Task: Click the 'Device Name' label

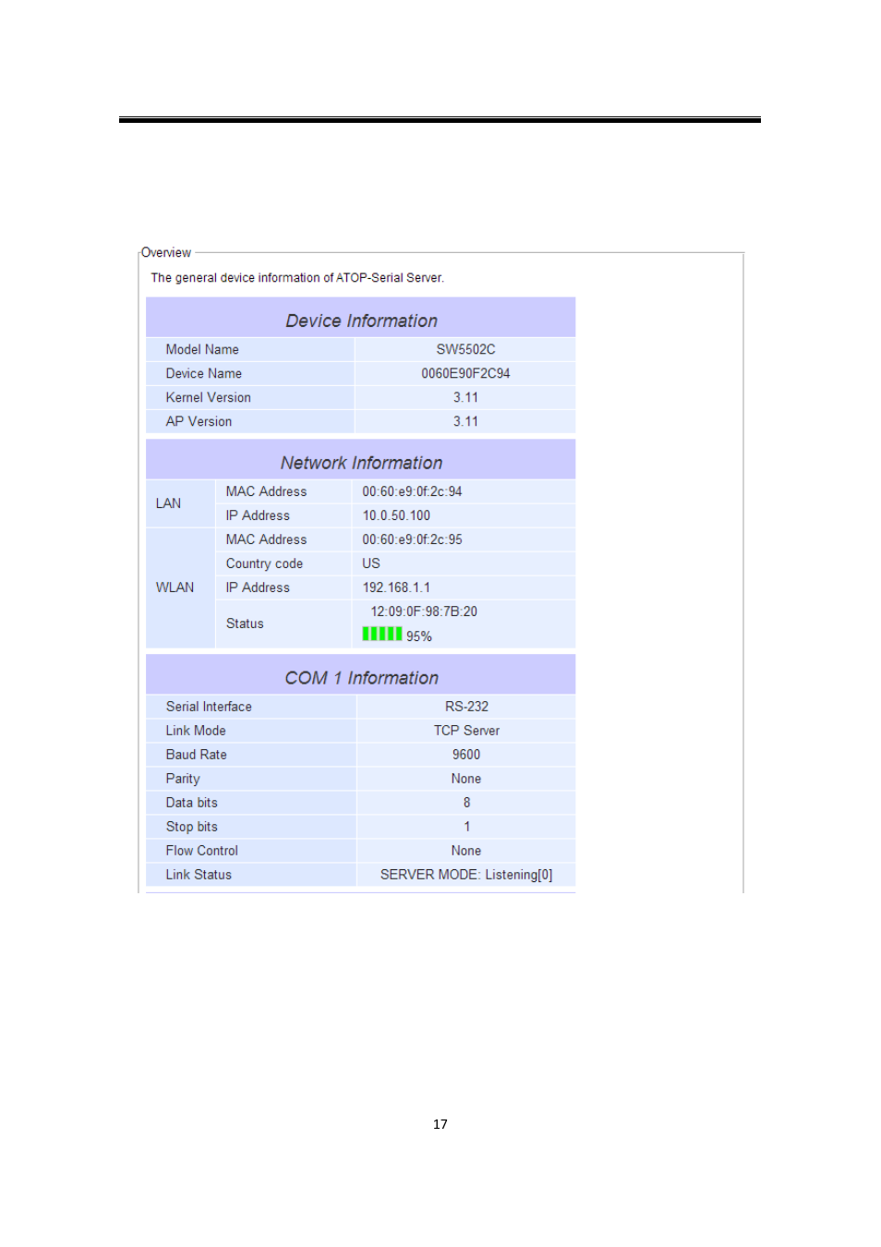Action: point(204,373)
